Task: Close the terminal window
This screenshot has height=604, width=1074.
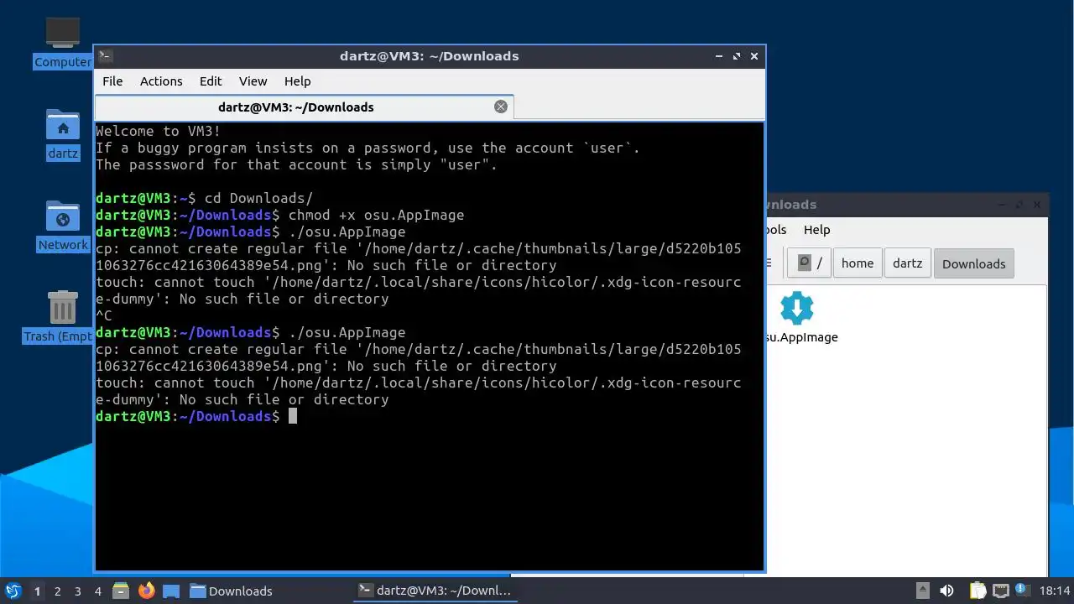Action: click(x=754, y=56)
